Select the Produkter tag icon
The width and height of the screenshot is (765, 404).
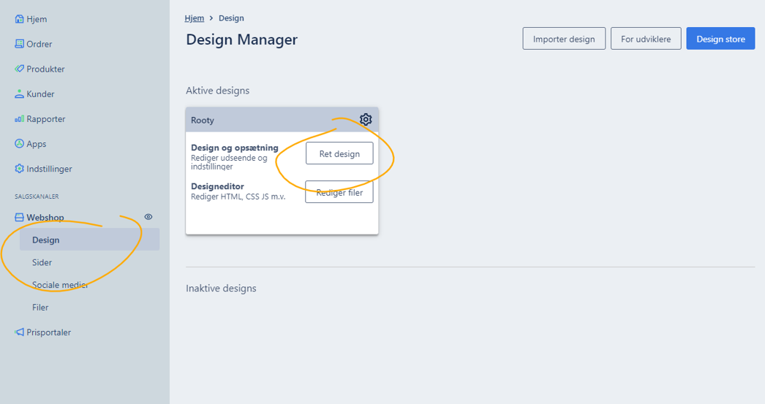[x=19, y=69]
